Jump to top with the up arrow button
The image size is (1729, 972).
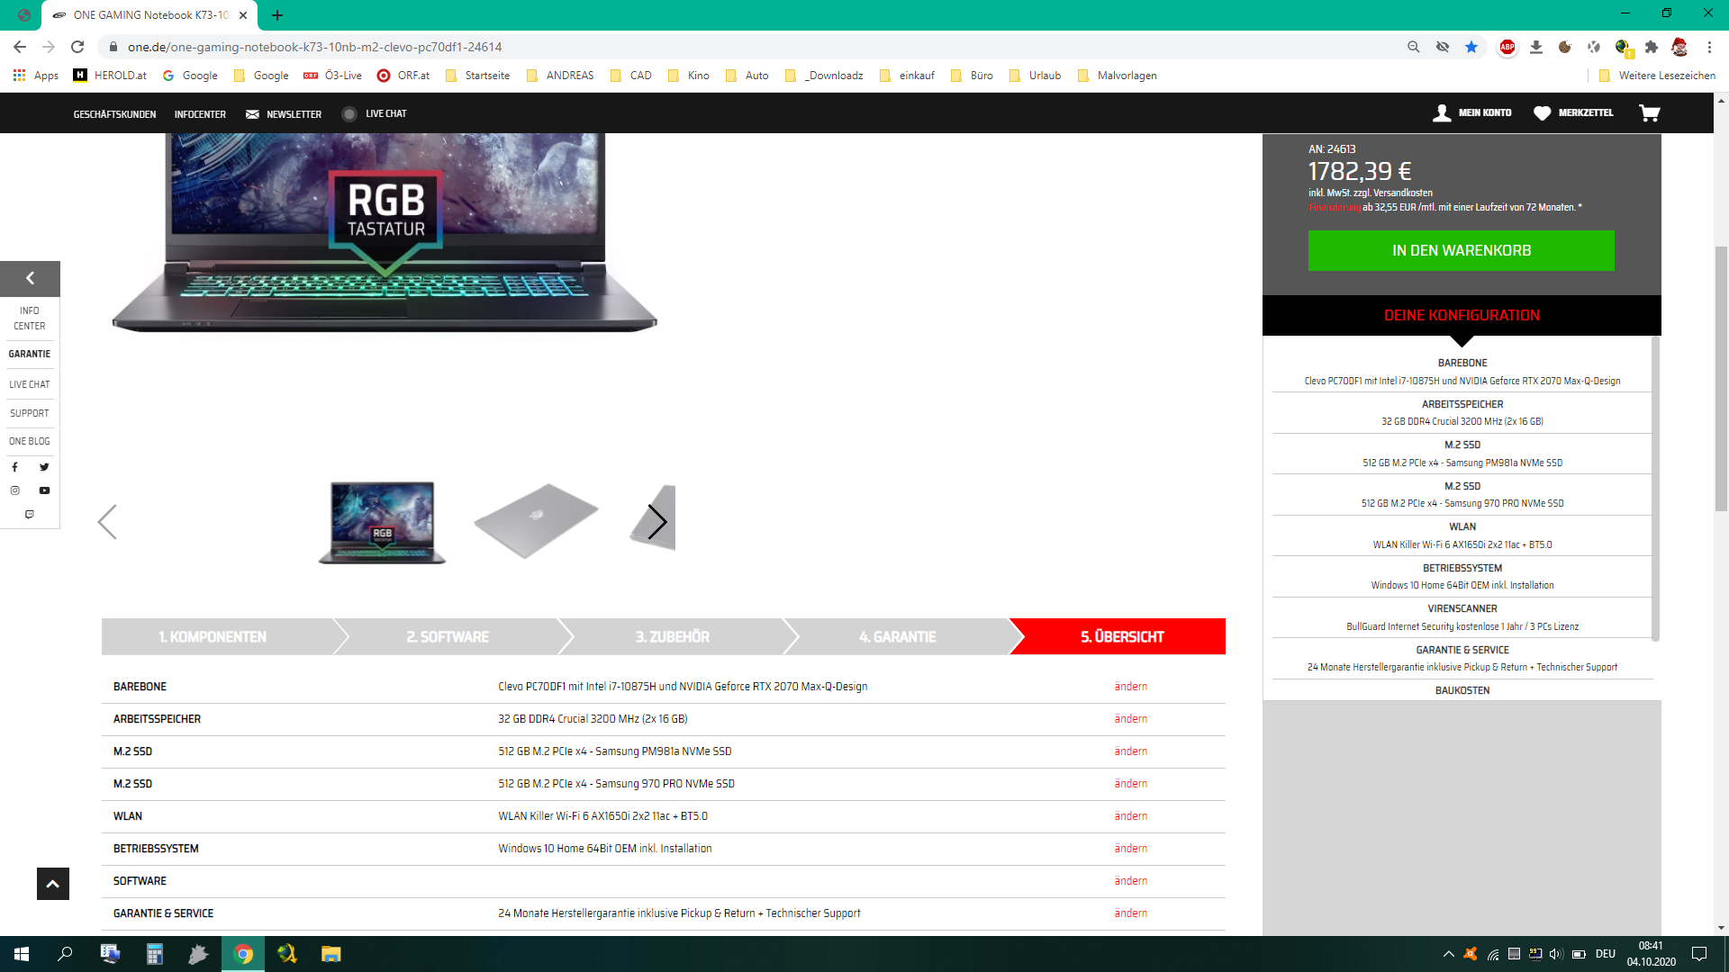click(x=52, y=884)
